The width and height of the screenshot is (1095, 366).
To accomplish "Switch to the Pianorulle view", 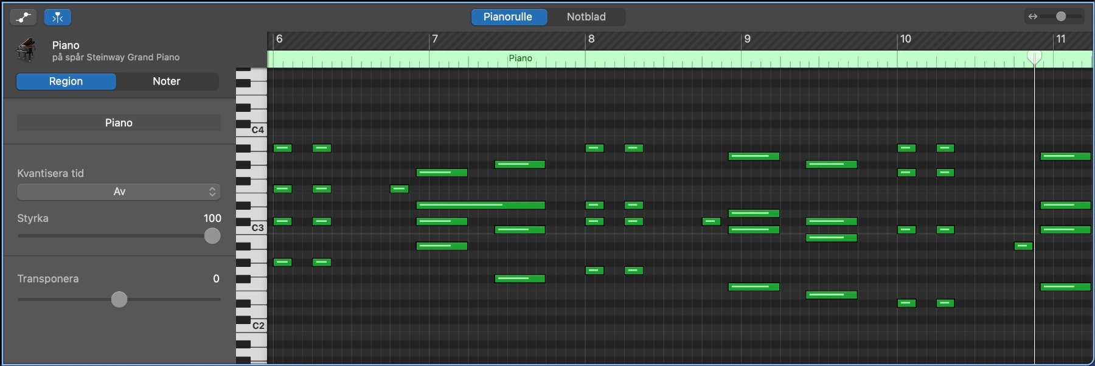I will pyautogui.click(x=508, y=17).
